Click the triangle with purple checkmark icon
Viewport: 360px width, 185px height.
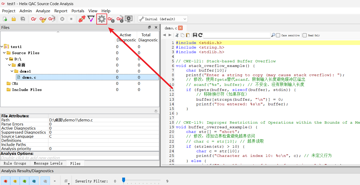[91, 19]
